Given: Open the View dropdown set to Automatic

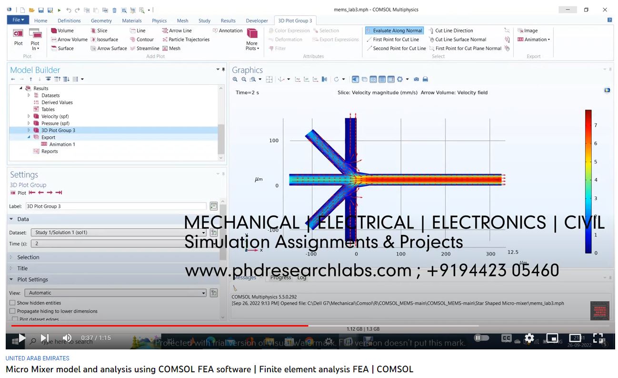Looking at the screenshot, I should pyautogui.click(x=115, y=293).
